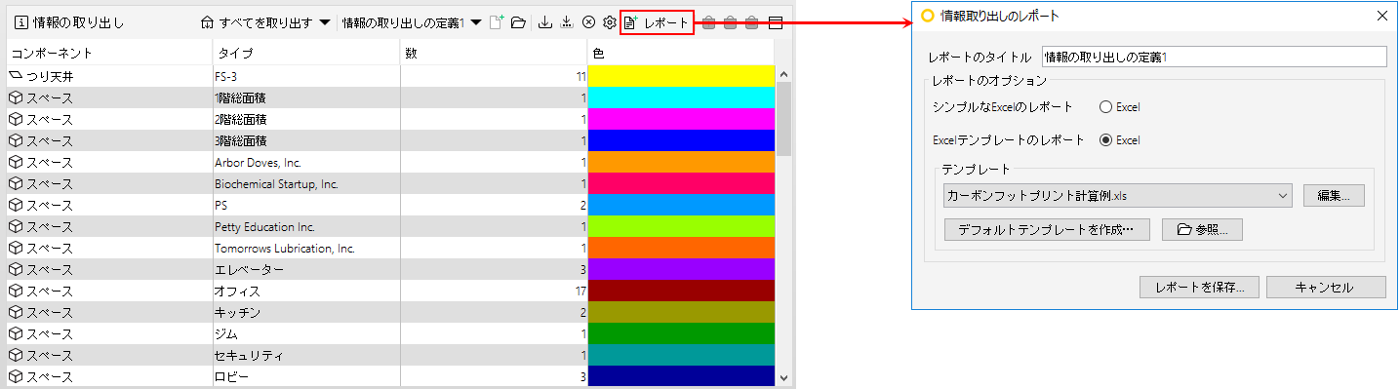Click the キャンセル button

pos(1326,287)
